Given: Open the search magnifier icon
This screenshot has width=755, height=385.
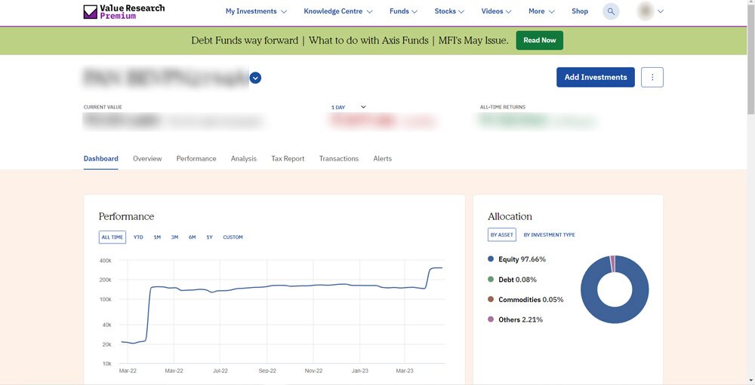Looking at the screenshot, I should pyautogui.click(x=611, y=11).
